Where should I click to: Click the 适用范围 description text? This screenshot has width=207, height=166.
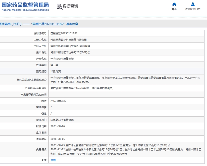click(x=82, y=88)
